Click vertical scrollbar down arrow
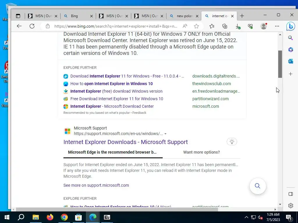The image size is (298, 223). click(280, 204)
